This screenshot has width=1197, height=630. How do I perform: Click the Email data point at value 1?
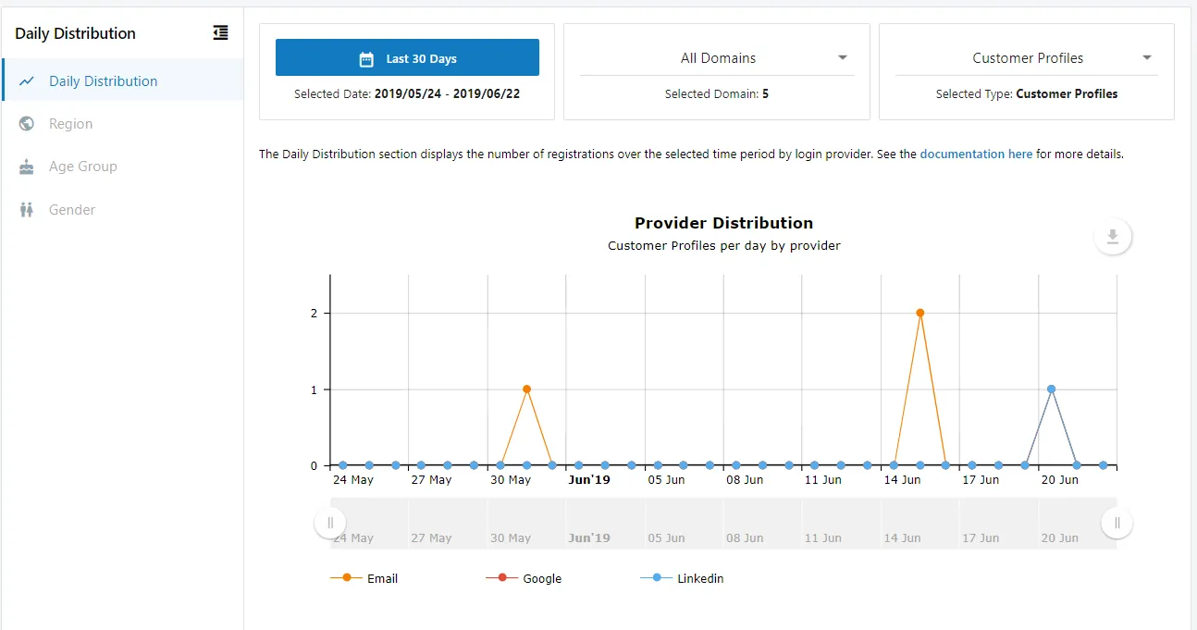526,389
